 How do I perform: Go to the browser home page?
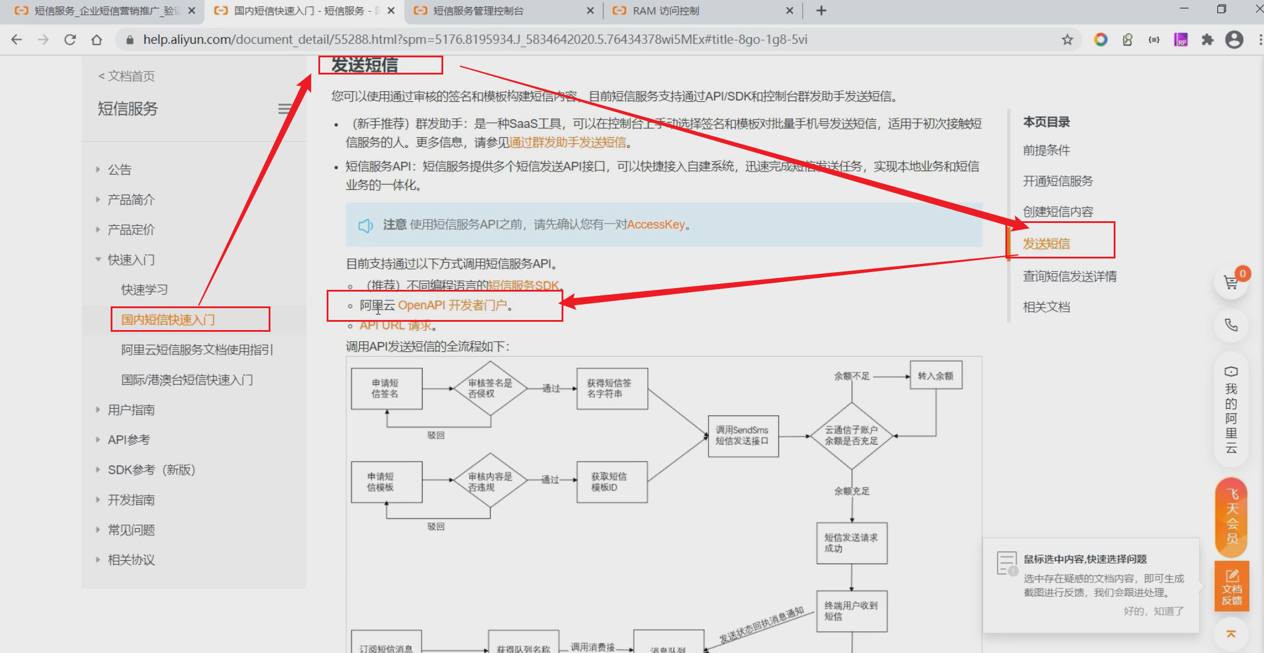(x=96, y=40)
